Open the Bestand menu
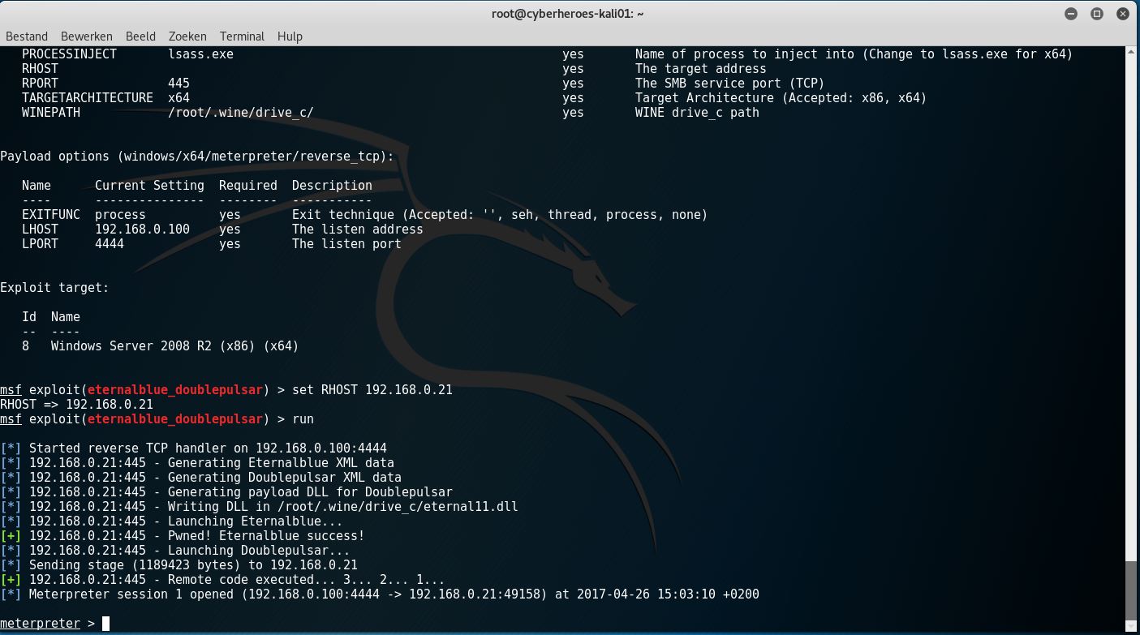1140x635 pixels. coord(27,36)
